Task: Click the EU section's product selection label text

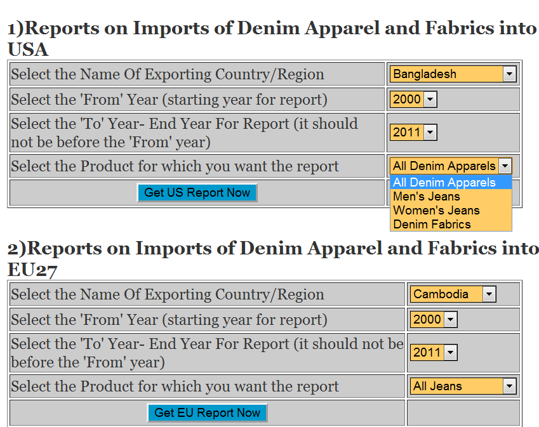Action: (x=175, y=386)
